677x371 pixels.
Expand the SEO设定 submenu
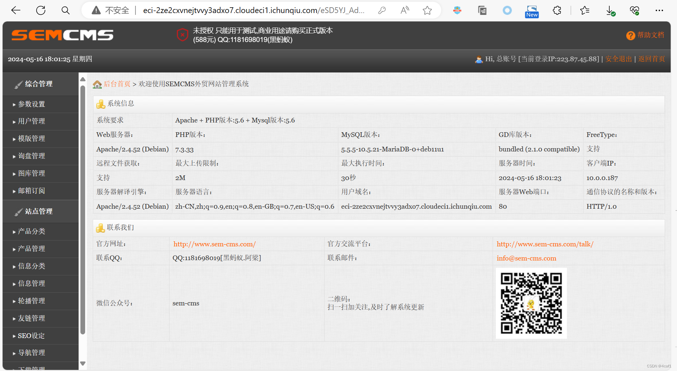pyautogui.click(x=14, y=336)
